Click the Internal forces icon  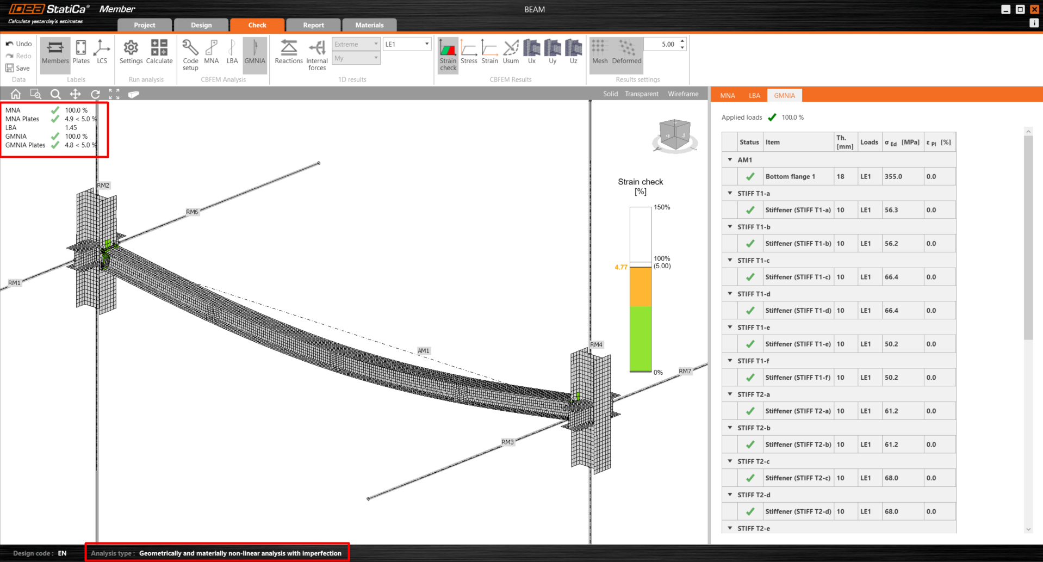pyautogui.click(x=316, y=54)
